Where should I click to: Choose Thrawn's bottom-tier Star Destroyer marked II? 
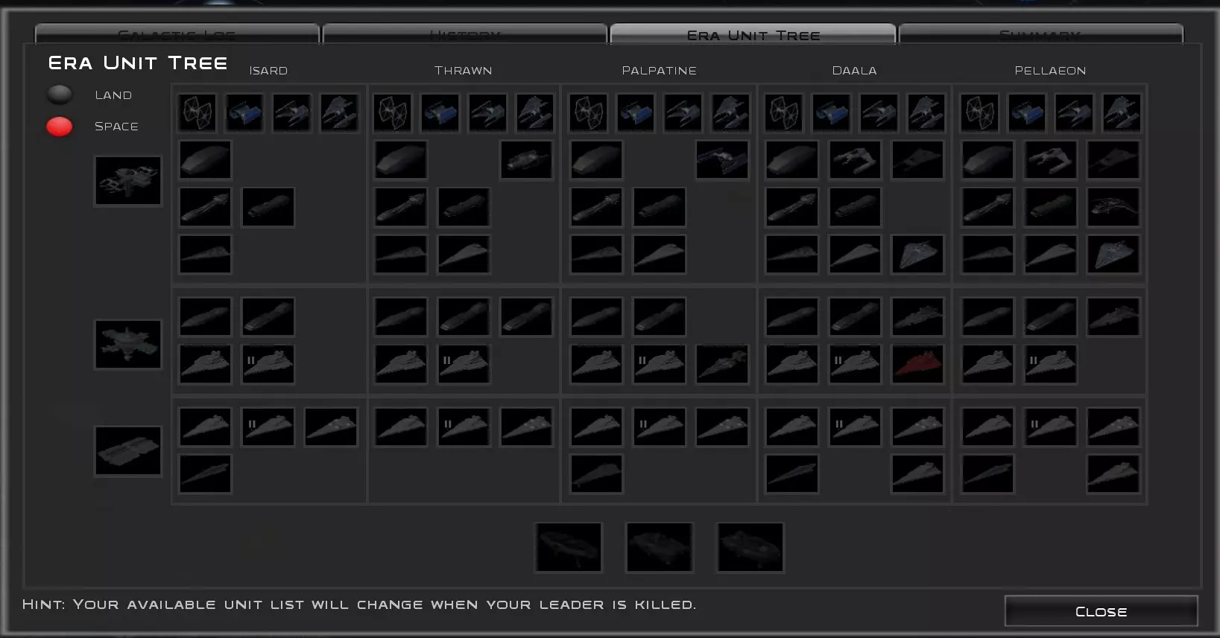click(464, 427)
